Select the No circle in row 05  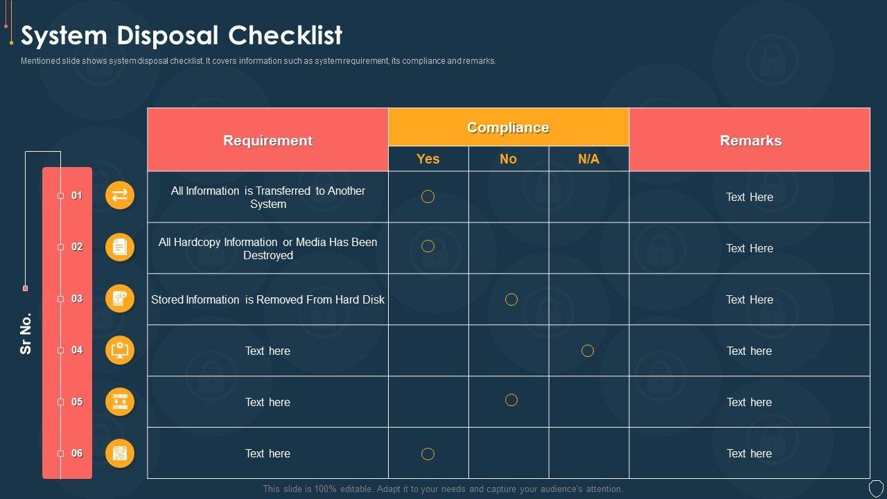(511, 400)
